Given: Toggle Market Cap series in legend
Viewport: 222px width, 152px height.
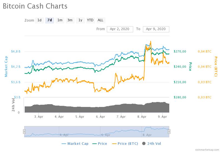Looking at the screenshot, I should click(75, 144).
